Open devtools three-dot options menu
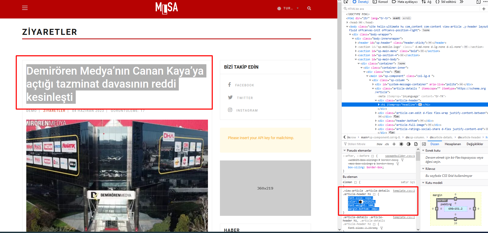This screenshot has width=488, height=233. [485, 2]
